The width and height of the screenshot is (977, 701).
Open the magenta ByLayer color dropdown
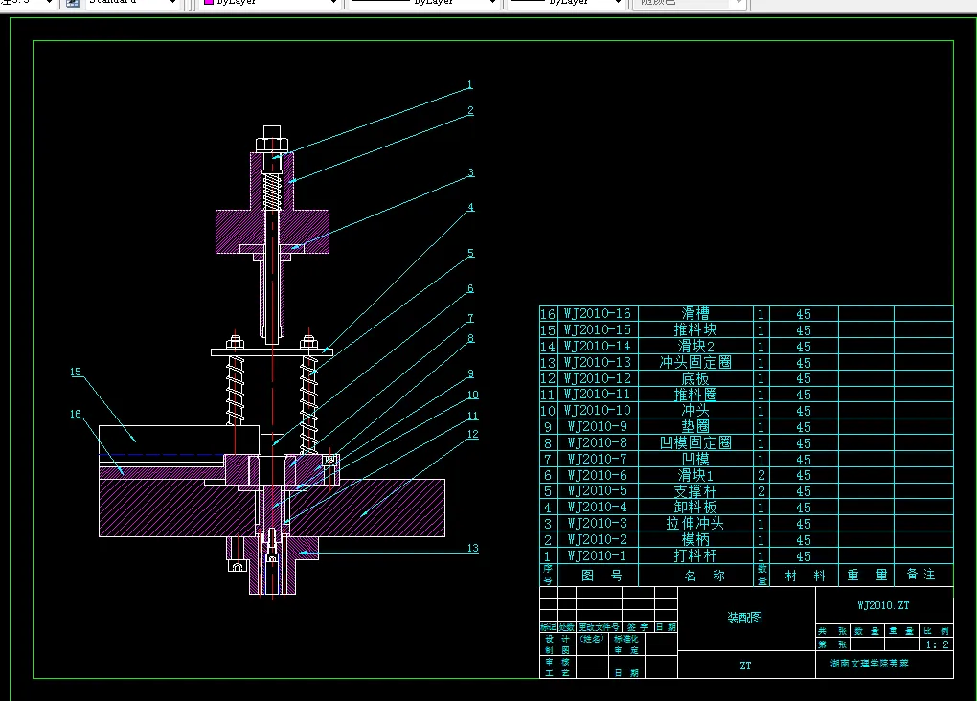pos(270,3)
